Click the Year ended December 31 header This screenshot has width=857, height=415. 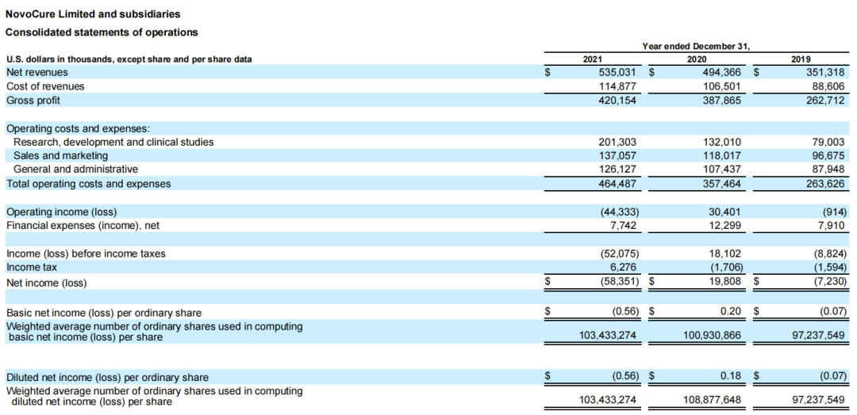pos(696,47)
